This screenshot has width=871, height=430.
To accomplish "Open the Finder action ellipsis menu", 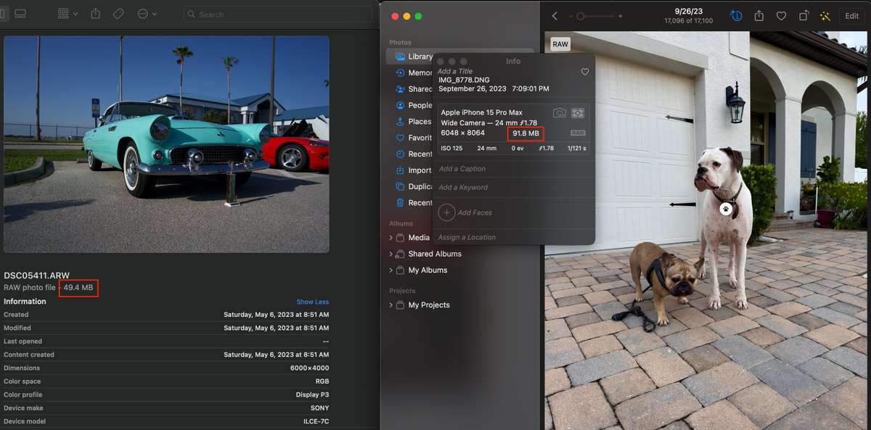I will pos(147,14).
